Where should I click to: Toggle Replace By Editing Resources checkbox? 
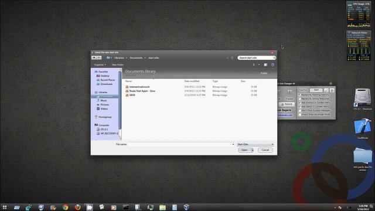tap(300, 98)
